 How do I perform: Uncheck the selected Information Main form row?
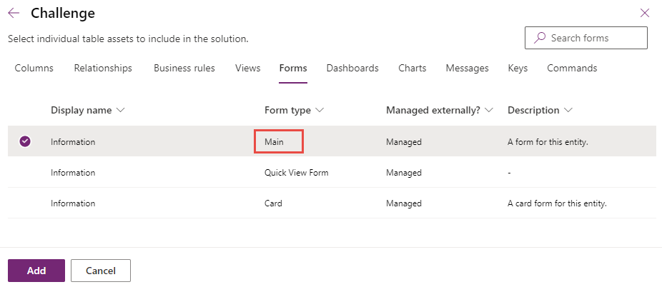point(25,141)
